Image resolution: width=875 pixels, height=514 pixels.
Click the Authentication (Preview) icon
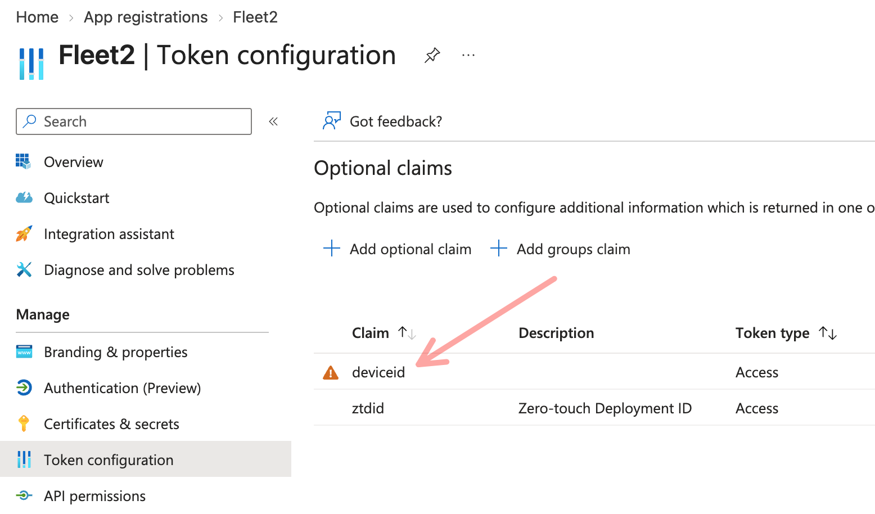(24, 387)
